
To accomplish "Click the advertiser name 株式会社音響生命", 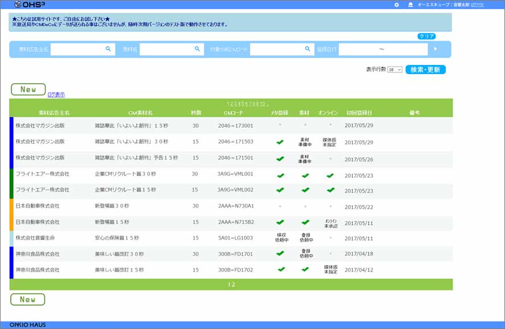I will (35, 238).
